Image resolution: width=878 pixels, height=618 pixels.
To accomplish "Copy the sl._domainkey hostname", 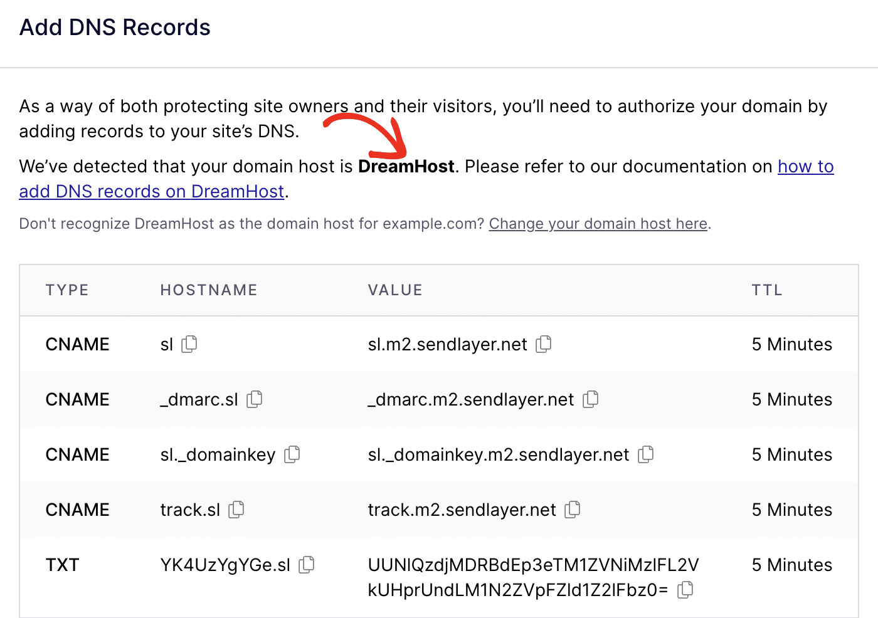I will pyautogui.click(x=292, y=454).
